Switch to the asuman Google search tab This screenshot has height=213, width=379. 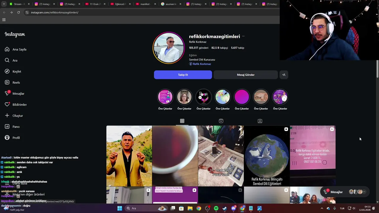click(171, 4)
